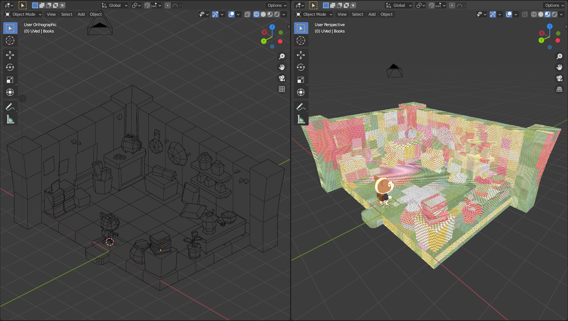Select the Measure tool in left viewport
The image size is (568, 321).
(x=10, y=119)
